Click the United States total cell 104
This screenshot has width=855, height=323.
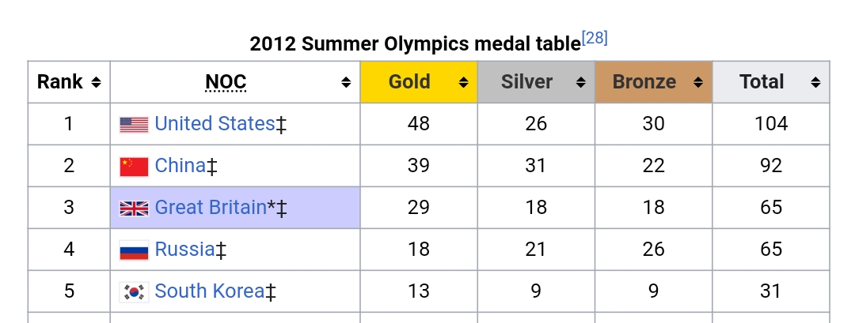pyautogui.click(x=770, y=124)
